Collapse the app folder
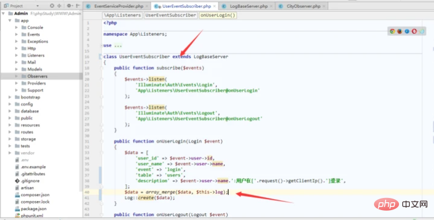This screenshot has width=434, height=224. click(10, 21)
